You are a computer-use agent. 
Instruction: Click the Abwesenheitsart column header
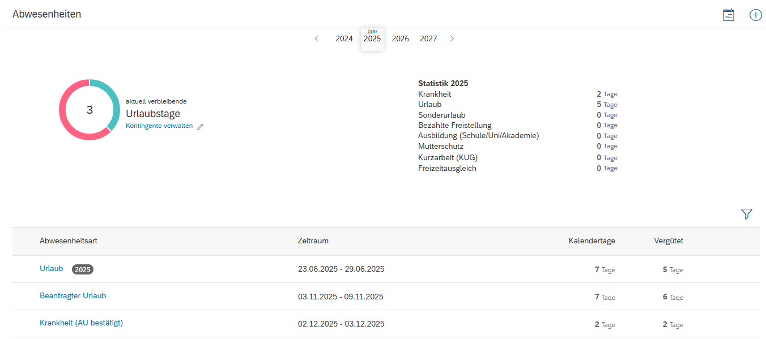tap(69, 241)
